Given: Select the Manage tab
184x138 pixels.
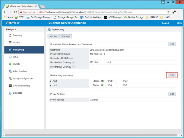Looking at the screenshot, I should pos(66,36).
